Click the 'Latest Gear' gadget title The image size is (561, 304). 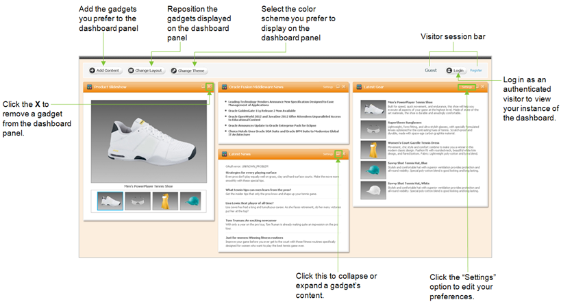pyautogui.click(x=373, y=87)
